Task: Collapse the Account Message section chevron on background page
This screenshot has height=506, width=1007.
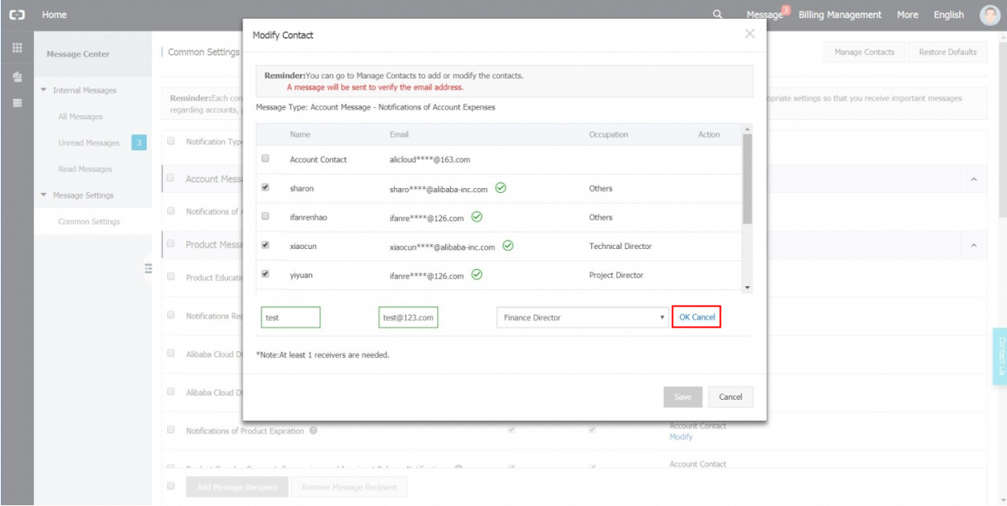Action: click(975, 178)
